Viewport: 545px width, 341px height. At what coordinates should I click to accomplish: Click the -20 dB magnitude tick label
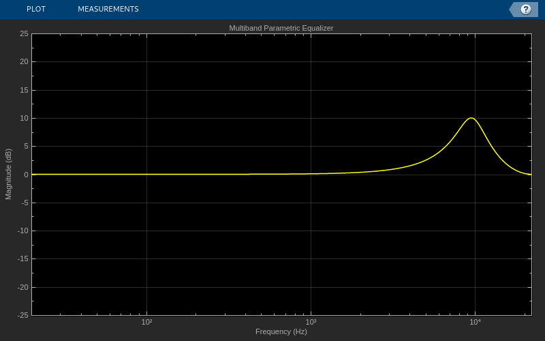point(23,287)
